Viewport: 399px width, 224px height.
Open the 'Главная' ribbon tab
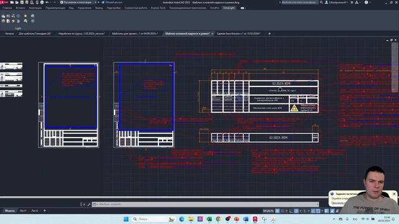point(7,8)
